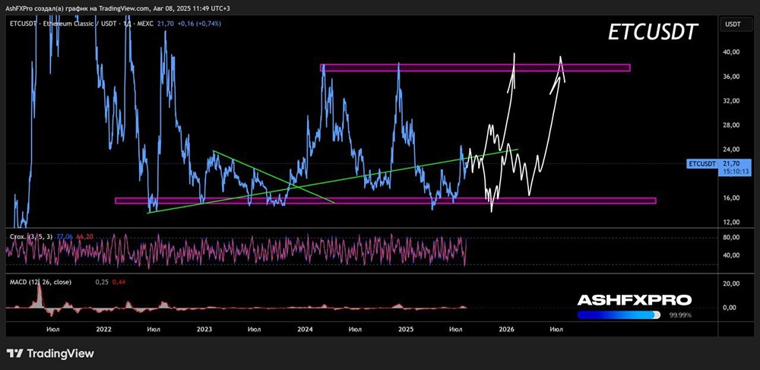Click the 2026 time axis label

506,329
